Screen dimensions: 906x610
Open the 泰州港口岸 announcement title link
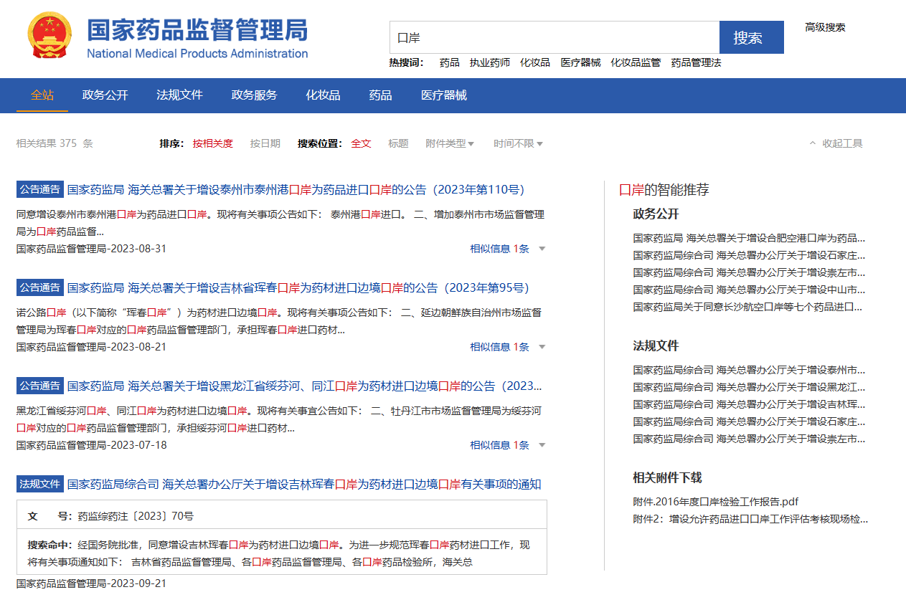296,190
